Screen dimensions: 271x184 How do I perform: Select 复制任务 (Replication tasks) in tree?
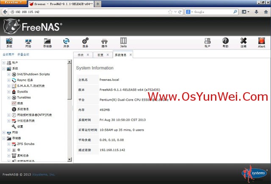(23, 156)
